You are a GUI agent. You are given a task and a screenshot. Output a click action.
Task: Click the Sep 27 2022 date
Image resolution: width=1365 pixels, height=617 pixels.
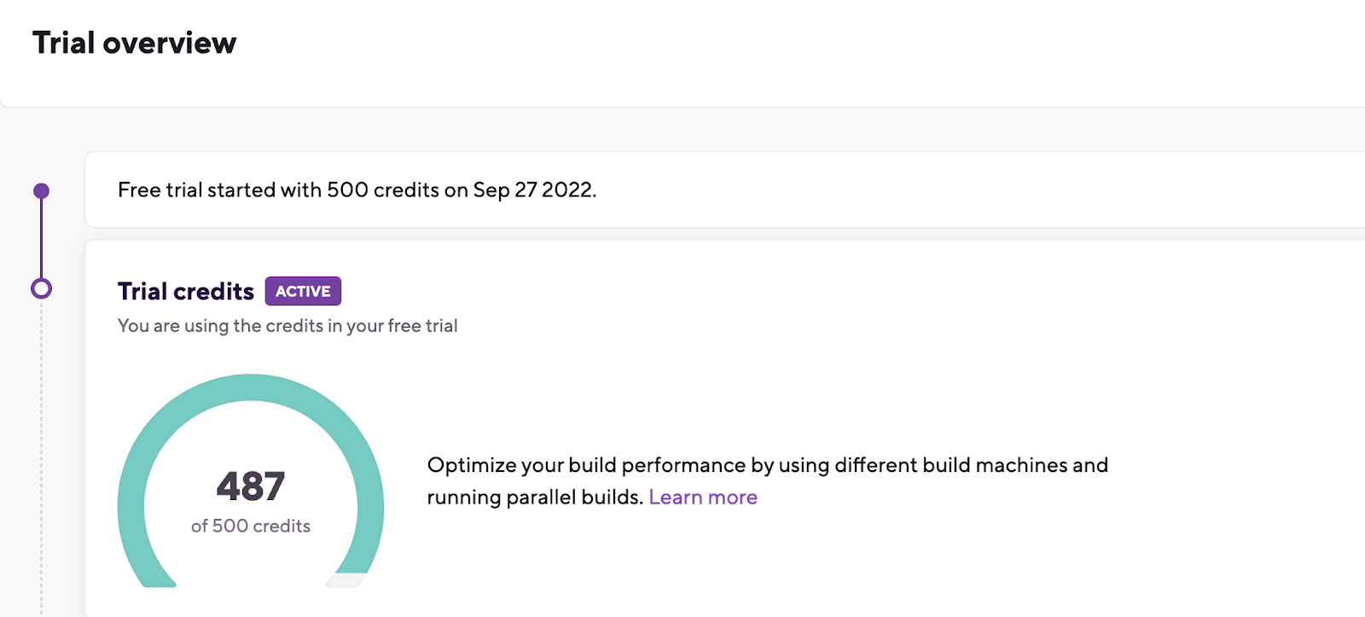[533, 190]
